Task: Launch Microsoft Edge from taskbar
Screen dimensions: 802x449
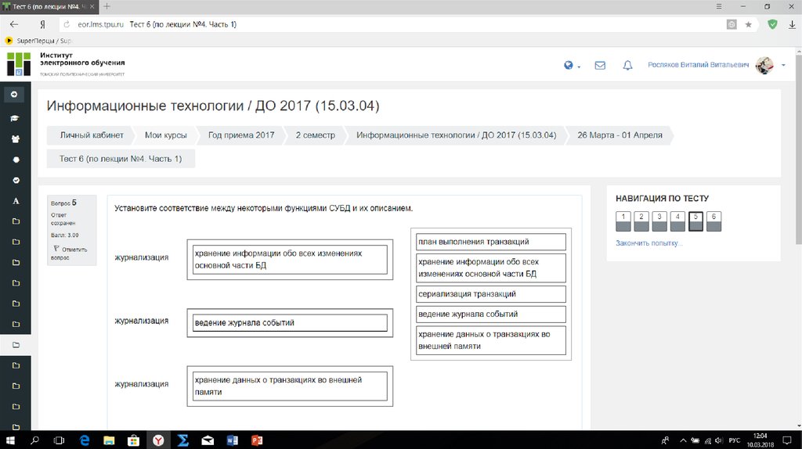Action: (x=85, y=440)
